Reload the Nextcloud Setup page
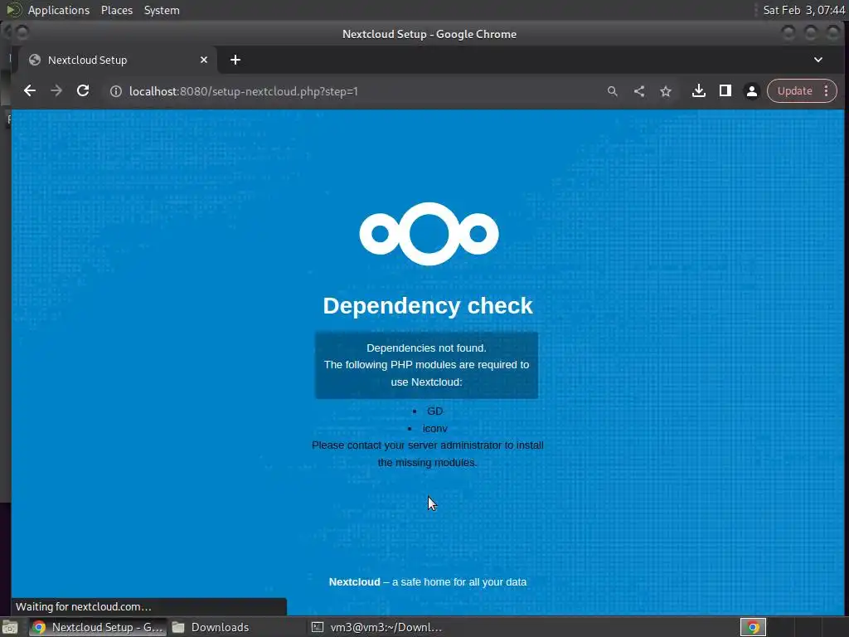 pyautogui.click(x=83, y=91)
